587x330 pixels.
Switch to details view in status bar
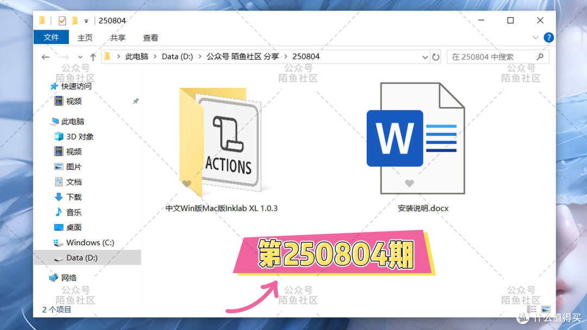[532, 309]
